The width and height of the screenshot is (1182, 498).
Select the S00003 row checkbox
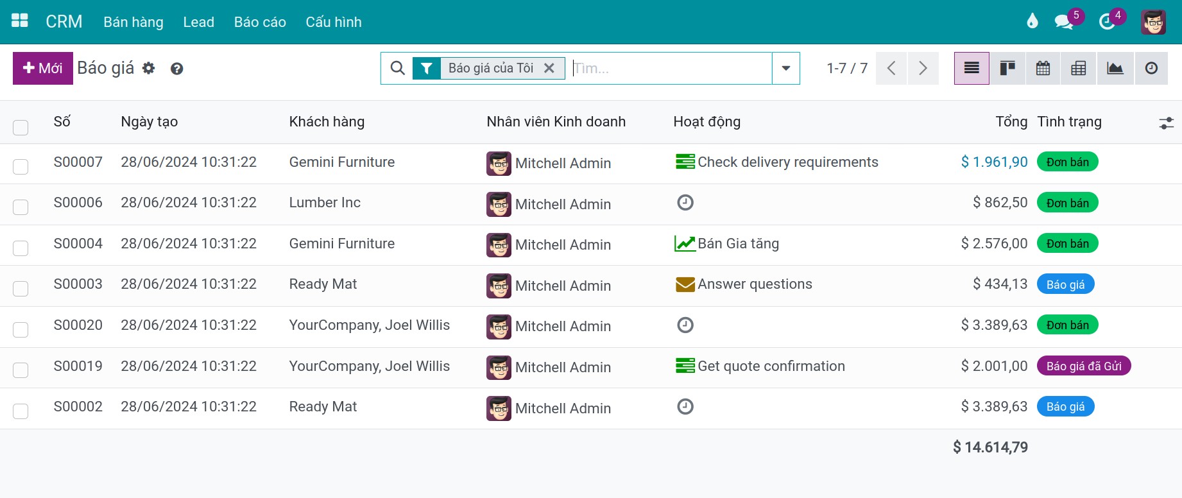point(21,288)
